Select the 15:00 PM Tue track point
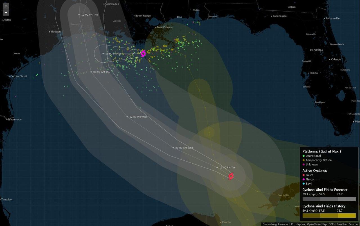 (217, 168)
